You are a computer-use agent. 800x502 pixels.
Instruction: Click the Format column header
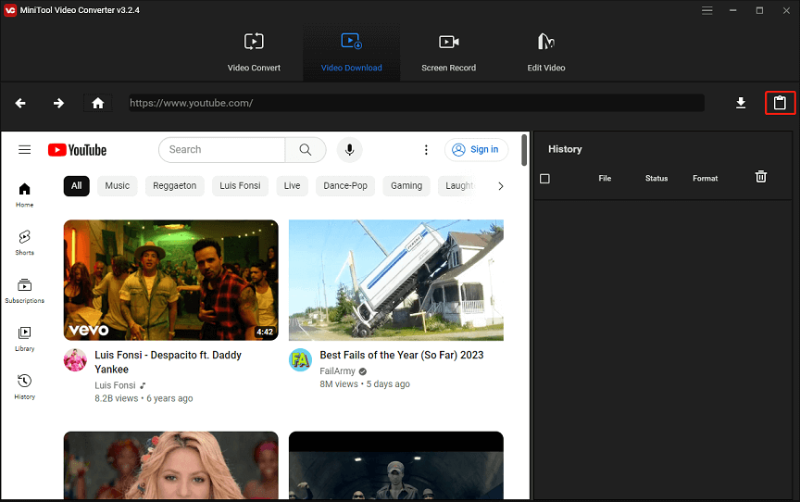[x=706, y=178]
